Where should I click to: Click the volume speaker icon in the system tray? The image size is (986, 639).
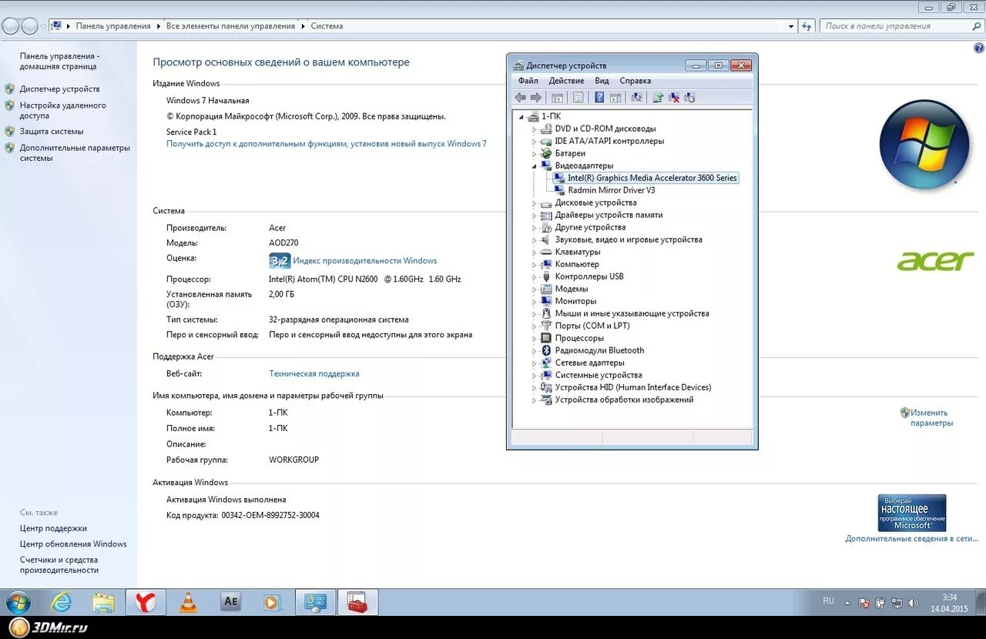(913, 603)
